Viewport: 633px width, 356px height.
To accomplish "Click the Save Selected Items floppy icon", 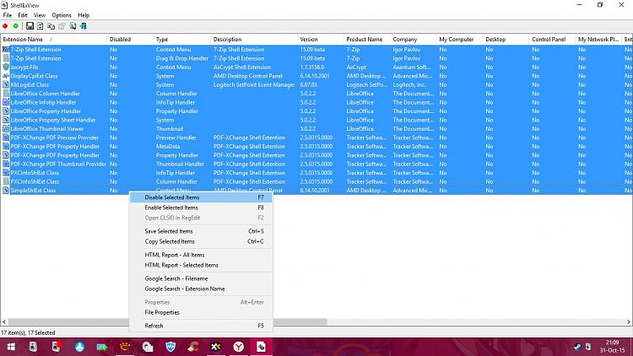I will click(30, 26).
